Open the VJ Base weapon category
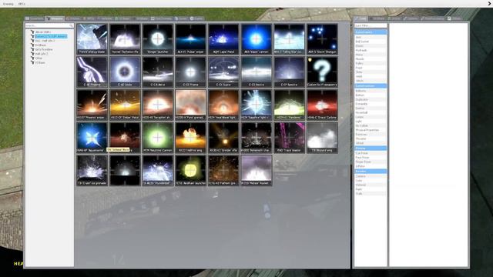Image resolution: width=493 pixels, height=277 pixels. [40, 62]
